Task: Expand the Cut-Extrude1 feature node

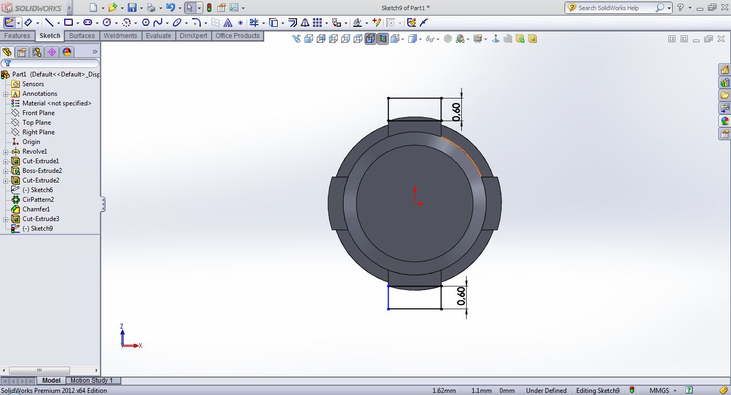Action: 5,161
